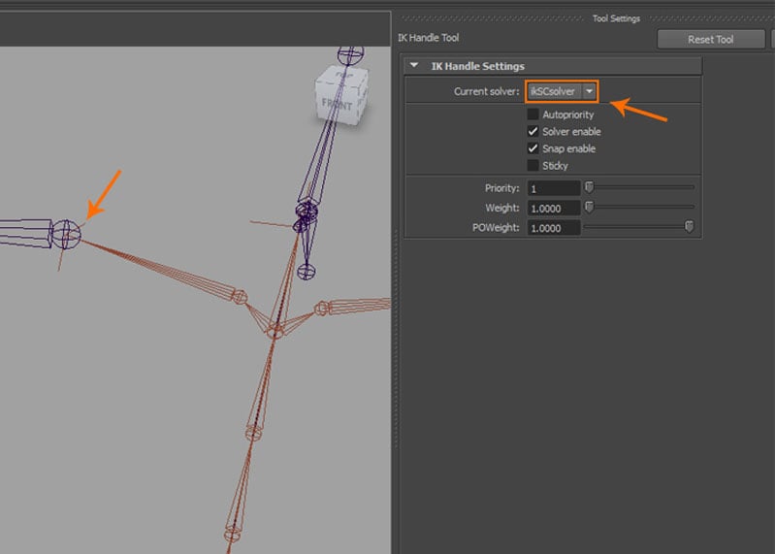Click into the Priority value field
The width and height of the screenshot is (775, 554).
coord(553,188)
